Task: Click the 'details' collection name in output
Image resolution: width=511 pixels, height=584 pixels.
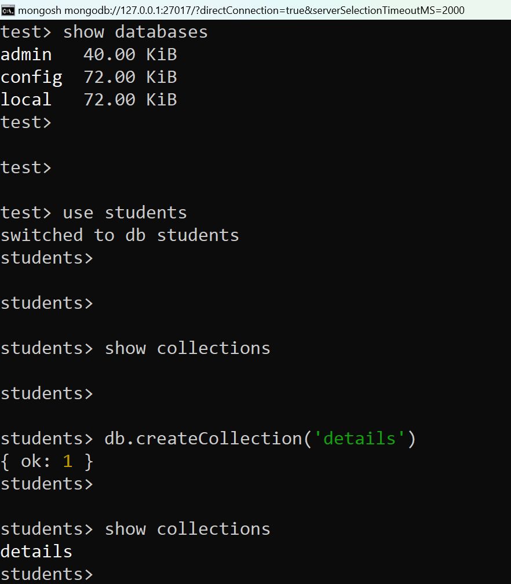Action: tap(36, 552)
